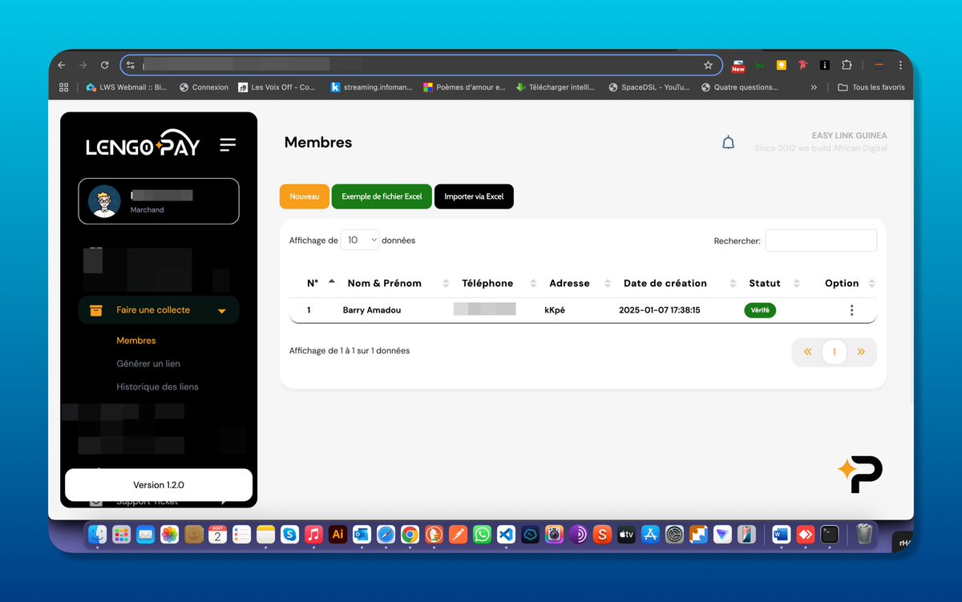Sort table by Téléphone column
This screenshot has height=602, width=962.
[498, 283]
